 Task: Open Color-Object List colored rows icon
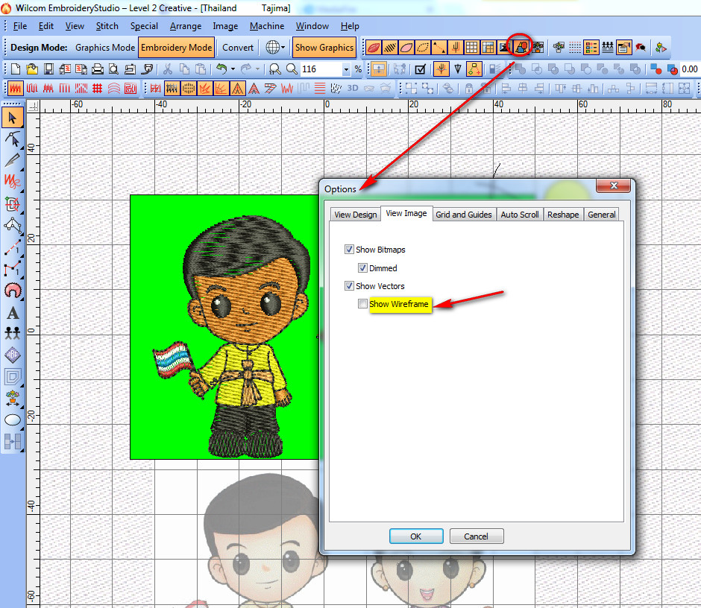pyautogui.click(x=591, y=47)
